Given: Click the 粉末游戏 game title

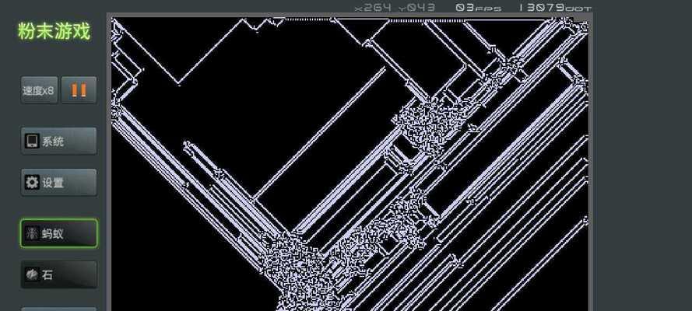Looking at the screenshot, I should pos(54,31).
